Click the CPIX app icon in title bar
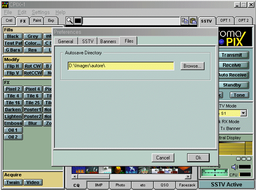This screenshot has height=190, width=256. coord(5,5)
